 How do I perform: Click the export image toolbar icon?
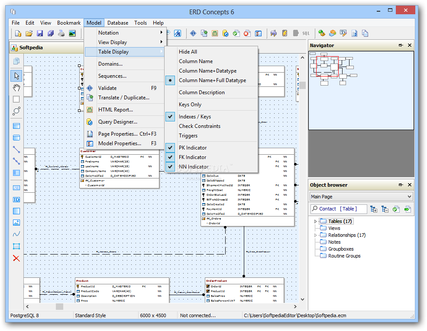[x=72, y=33]
